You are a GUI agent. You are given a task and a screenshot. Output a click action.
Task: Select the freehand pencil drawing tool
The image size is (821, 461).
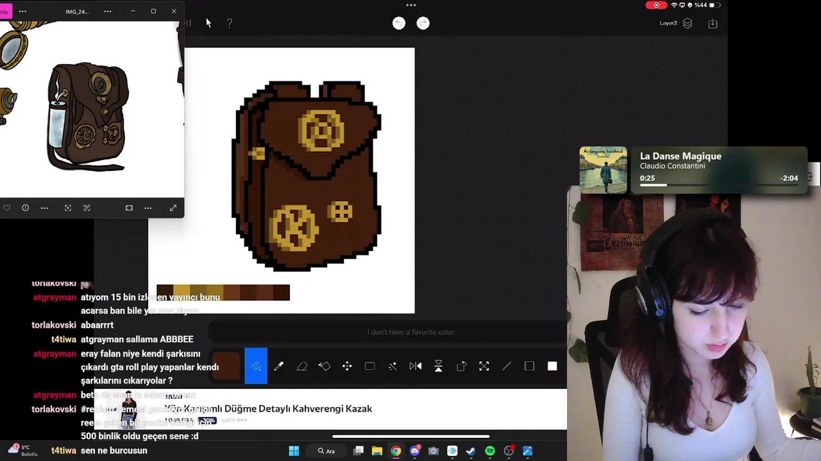point(256,366)
